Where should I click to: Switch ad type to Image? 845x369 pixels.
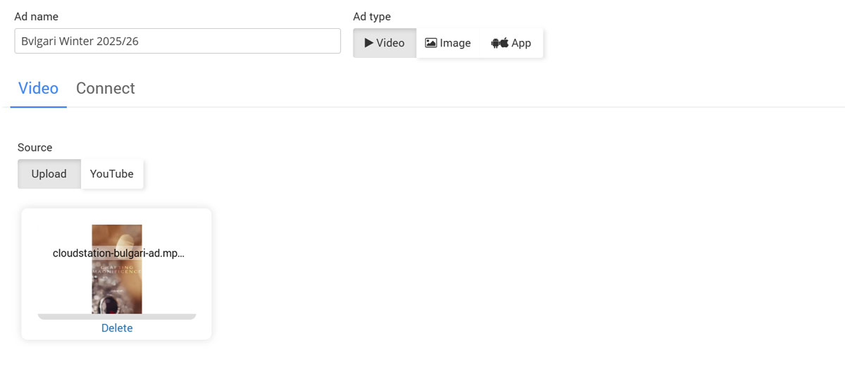coord(448,43)
